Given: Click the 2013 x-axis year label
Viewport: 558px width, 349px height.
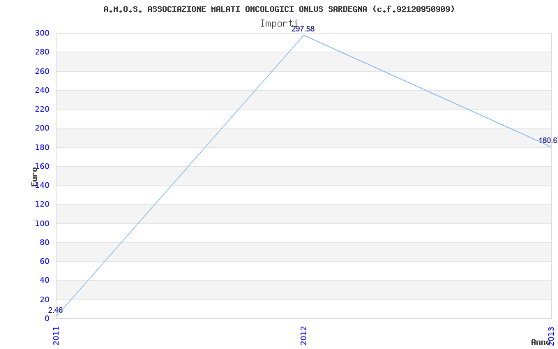Looking at the screenshot, I should (x=551, y=336).
